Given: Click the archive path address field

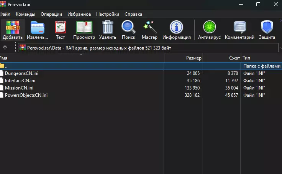Looking at the screenshot, I should [148, 48].
